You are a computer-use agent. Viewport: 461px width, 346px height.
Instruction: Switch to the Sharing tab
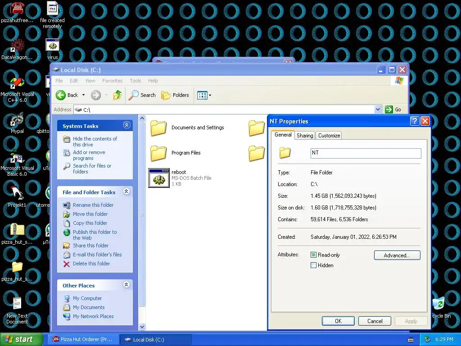(305, 135)
